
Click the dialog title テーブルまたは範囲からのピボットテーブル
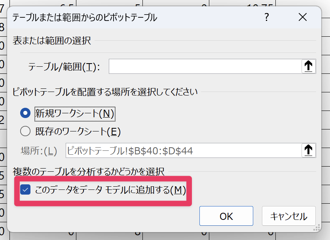click(x=85, y=18)
